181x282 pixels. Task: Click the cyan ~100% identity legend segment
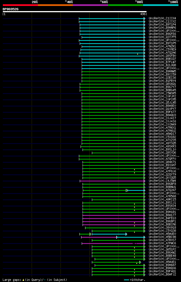pos(161,5)
